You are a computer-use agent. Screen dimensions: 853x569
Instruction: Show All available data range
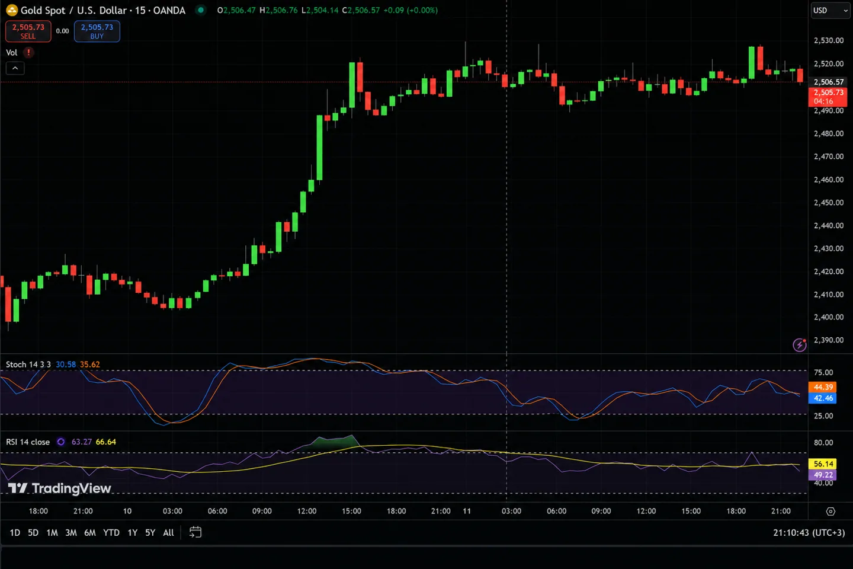tap(168, 533)
